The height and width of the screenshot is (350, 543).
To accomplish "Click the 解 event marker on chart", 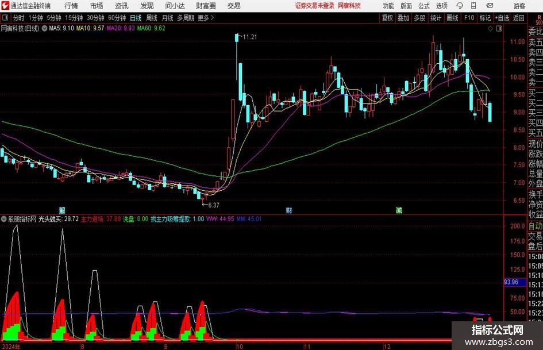I will click(62, 210).
